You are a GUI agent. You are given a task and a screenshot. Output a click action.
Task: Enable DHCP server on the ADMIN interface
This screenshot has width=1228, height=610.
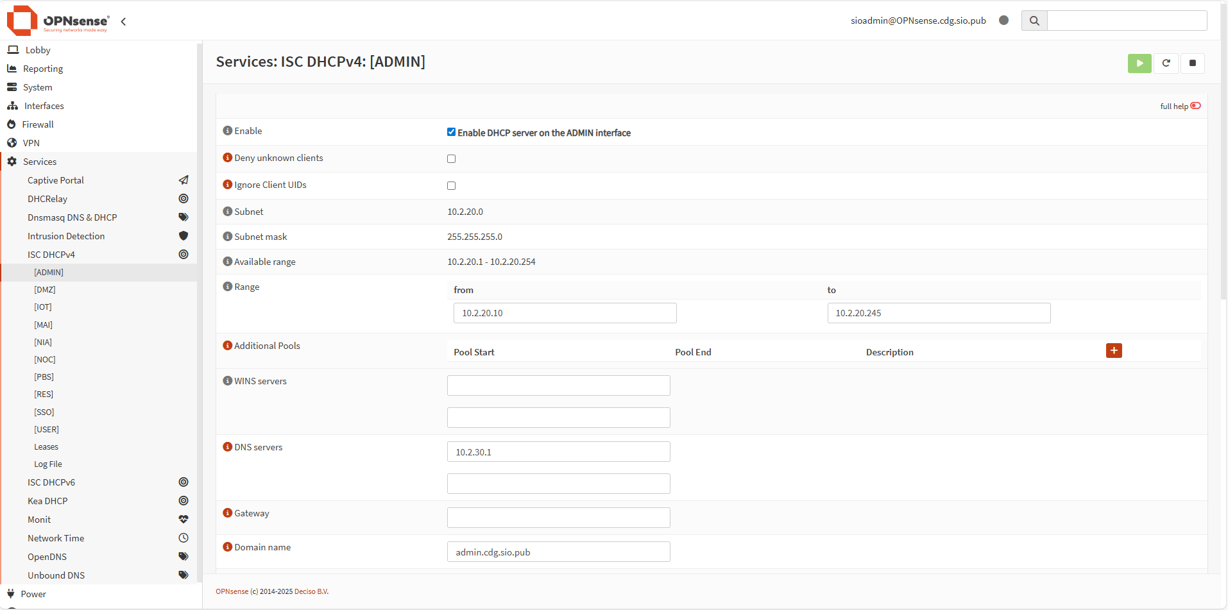[451, 131]
